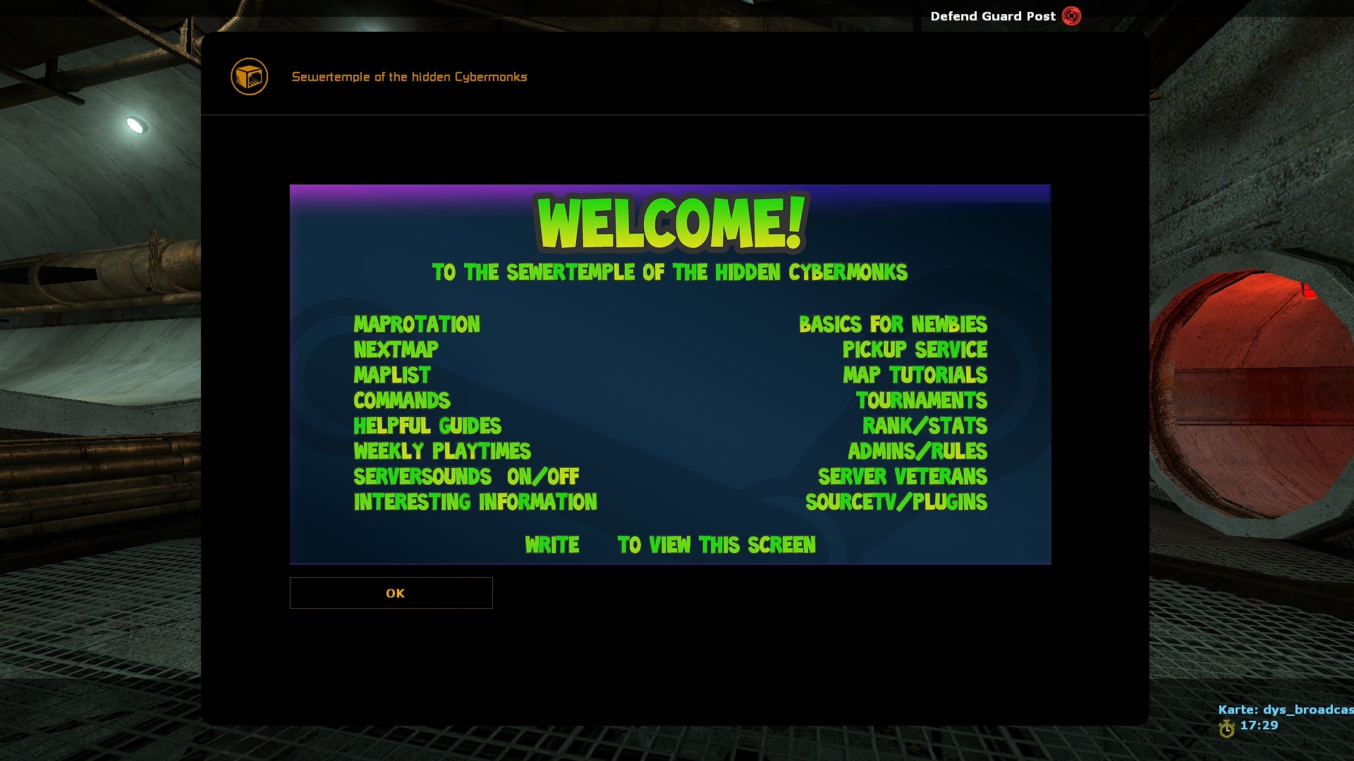
Task: Click SERVER VETERANS entry
Action: point(902,476)
